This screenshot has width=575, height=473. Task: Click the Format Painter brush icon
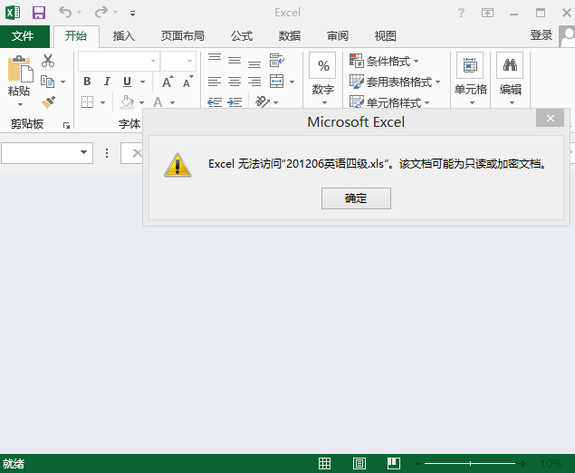(x=48, y=102)
